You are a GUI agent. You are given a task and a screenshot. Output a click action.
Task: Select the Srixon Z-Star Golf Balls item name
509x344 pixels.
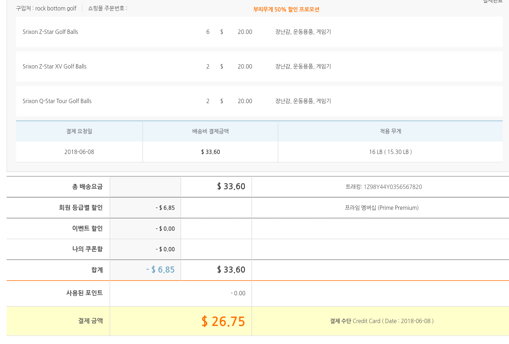(50, 32)
